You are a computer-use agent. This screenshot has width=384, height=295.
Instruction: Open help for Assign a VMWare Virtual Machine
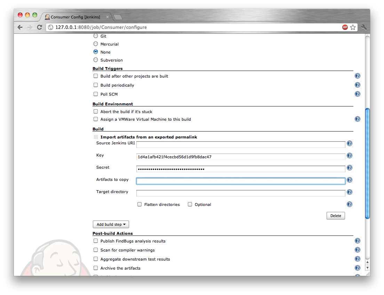(x=358, y=119)
